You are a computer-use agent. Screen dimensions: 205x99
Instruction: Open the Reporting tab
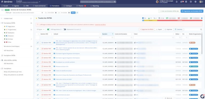click(x=95, y=6)
